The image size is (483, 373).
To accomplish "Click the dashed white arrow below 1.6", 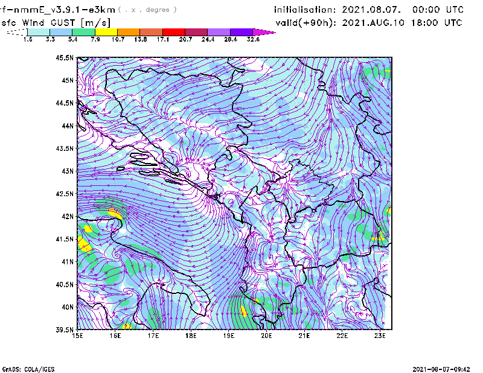I will pyautogui.click(x=17, y=32).
